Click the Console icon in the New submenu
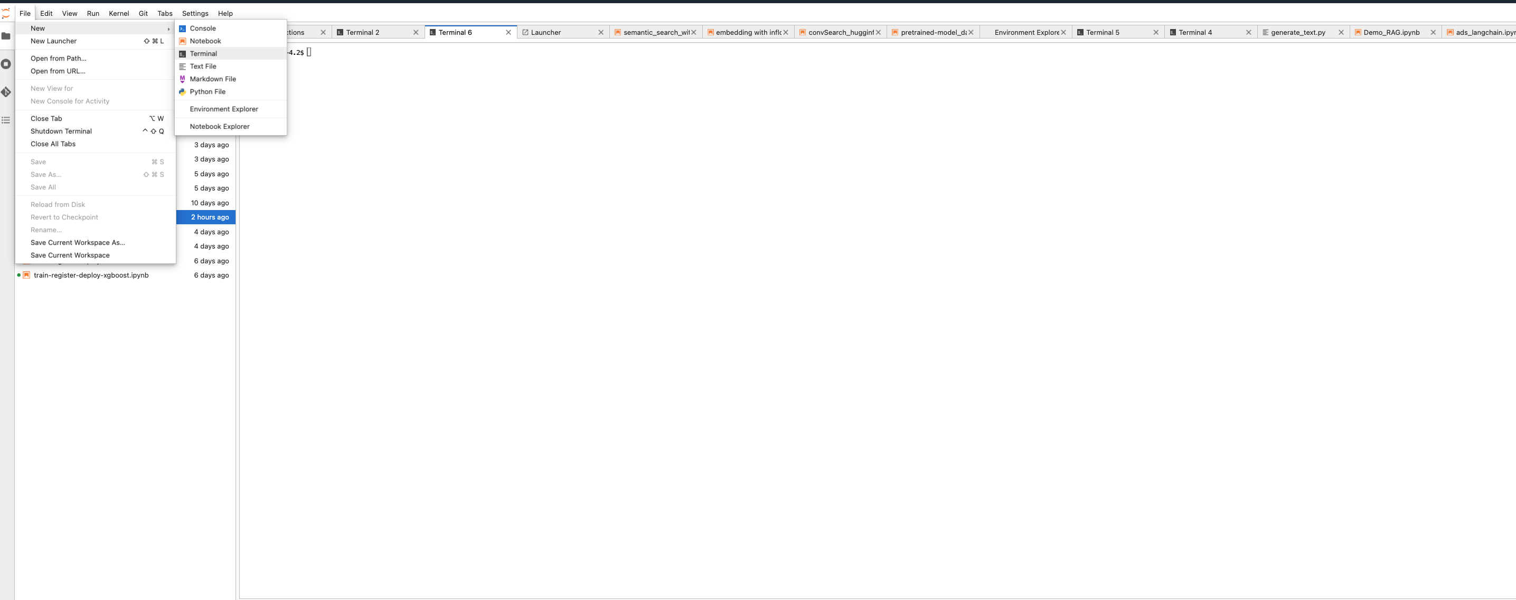The height and width of the screenshot is (600, 1516). (x=183, y=28)
